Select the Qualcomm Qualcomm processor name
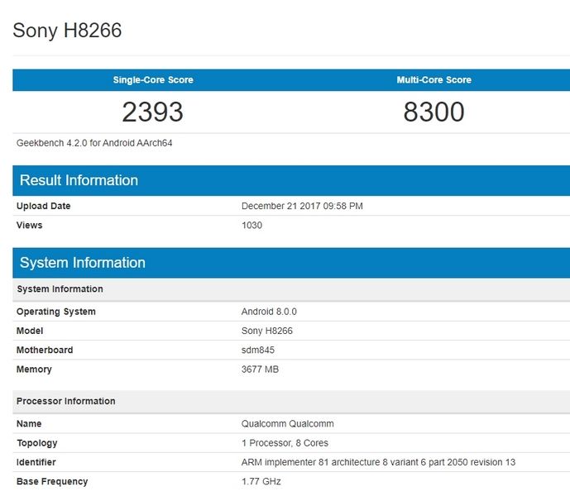 (288, 424)
